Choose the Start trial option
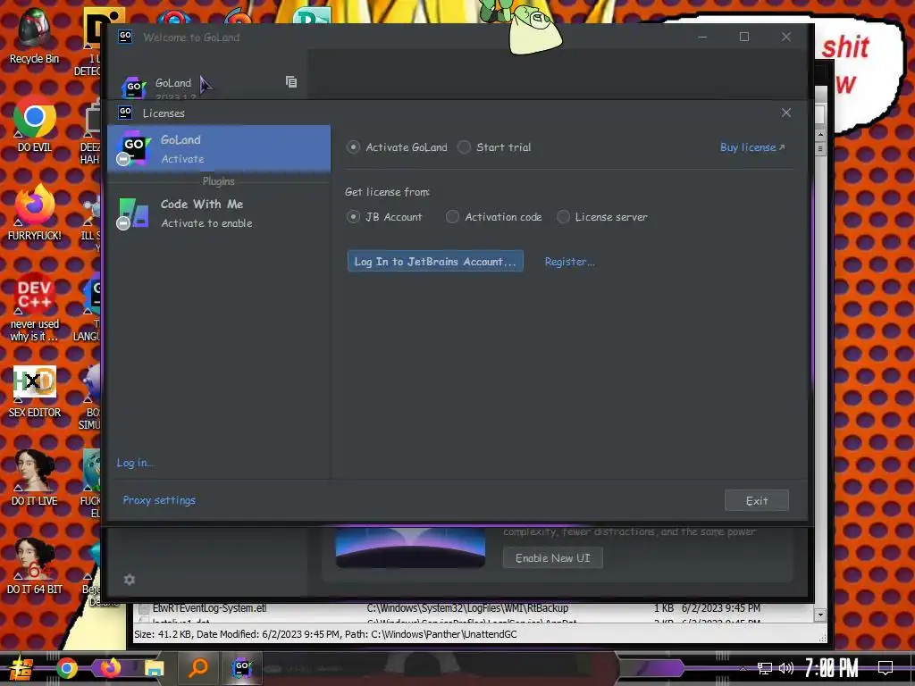This screenshot has width=915, height=686. 464,147
